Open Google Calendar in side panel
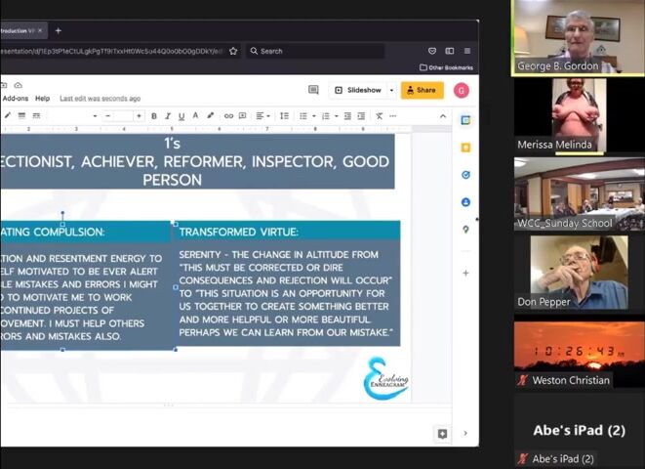Screen dimensions: 645x469 [466, 120]
